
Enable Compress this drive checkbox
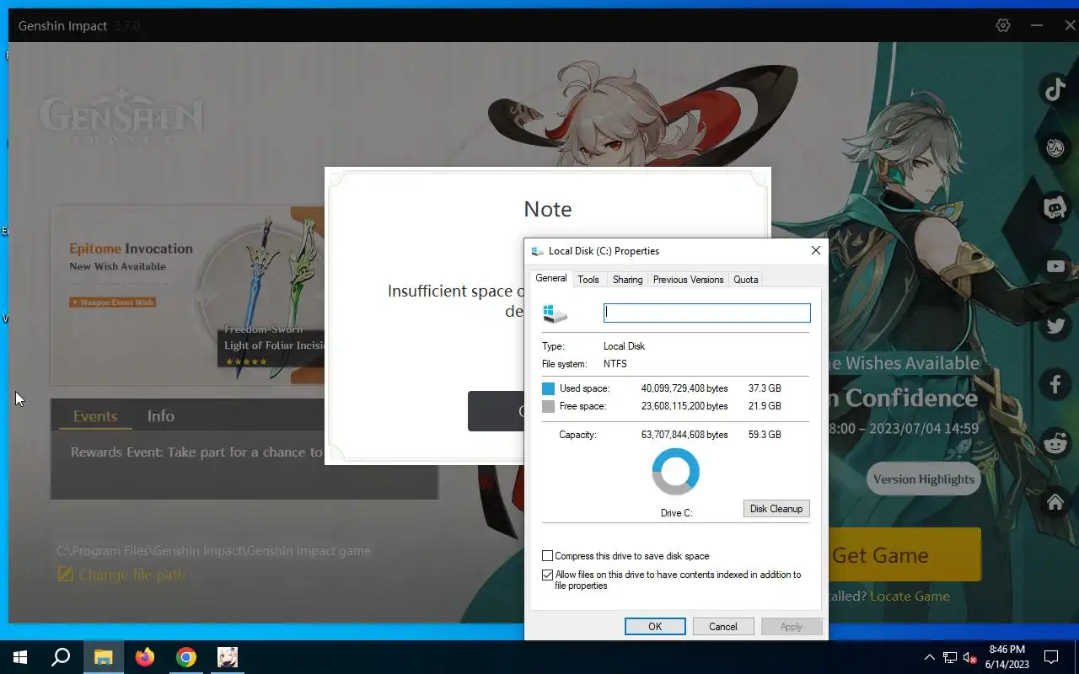[x=547, y=556]
